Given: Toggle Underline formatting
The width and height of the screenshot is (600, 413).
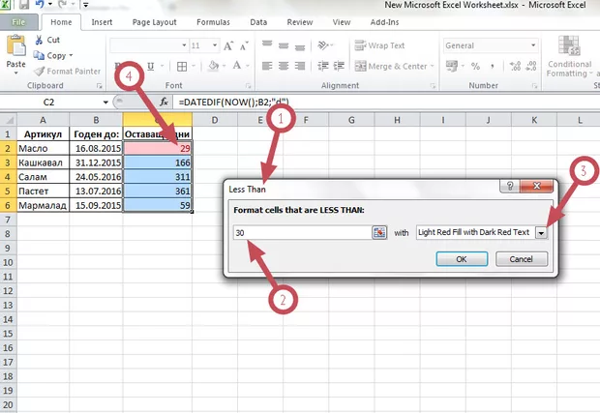Looking at the screenshot, I should click(x=151, y=66).
